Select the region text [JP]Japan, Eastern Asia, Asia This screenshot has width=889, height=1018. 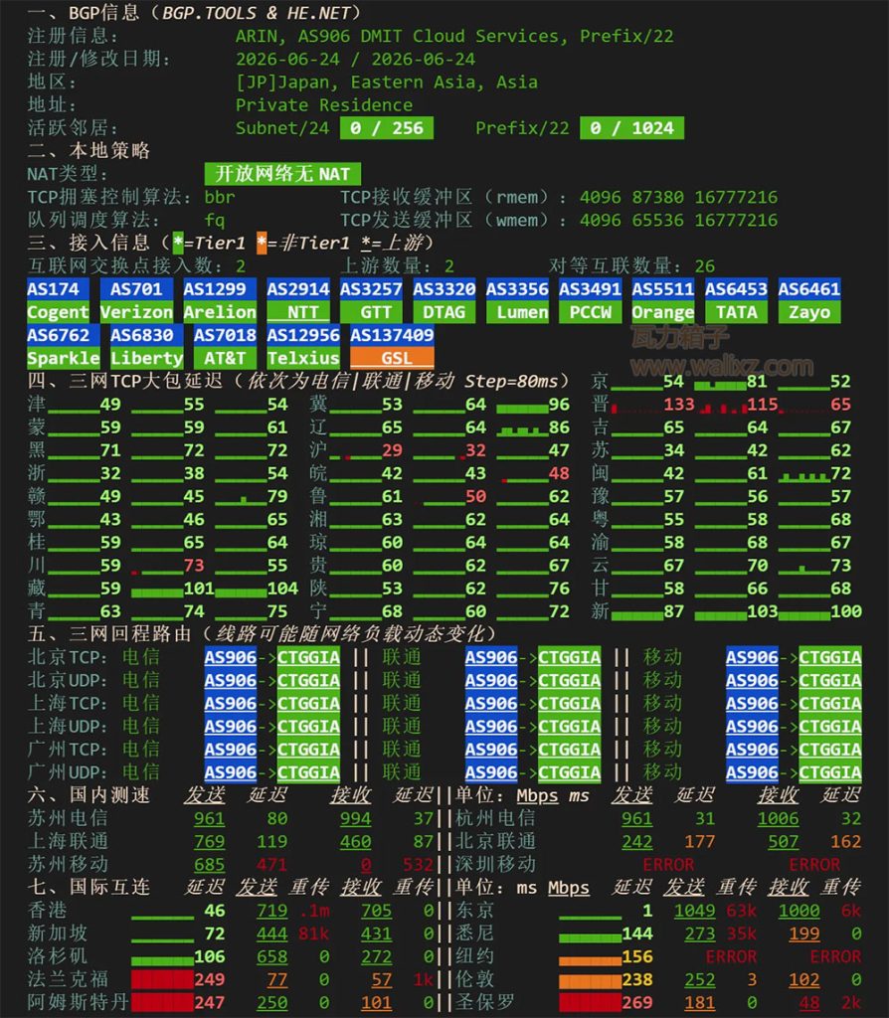(x=387, y=83)
